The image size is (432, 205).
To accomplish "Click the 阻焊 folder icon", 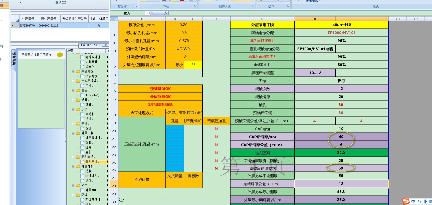I will [78, 195].
